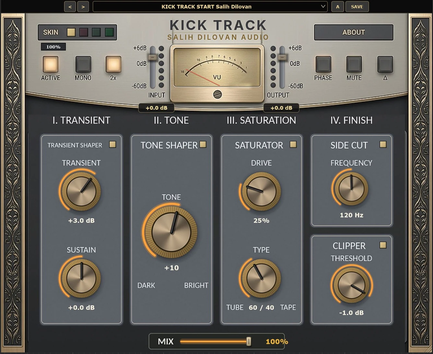The height and width of the screenshot is (354, 433).
Task: Click the 120 Hz frequency value
Action: [351, 215]
